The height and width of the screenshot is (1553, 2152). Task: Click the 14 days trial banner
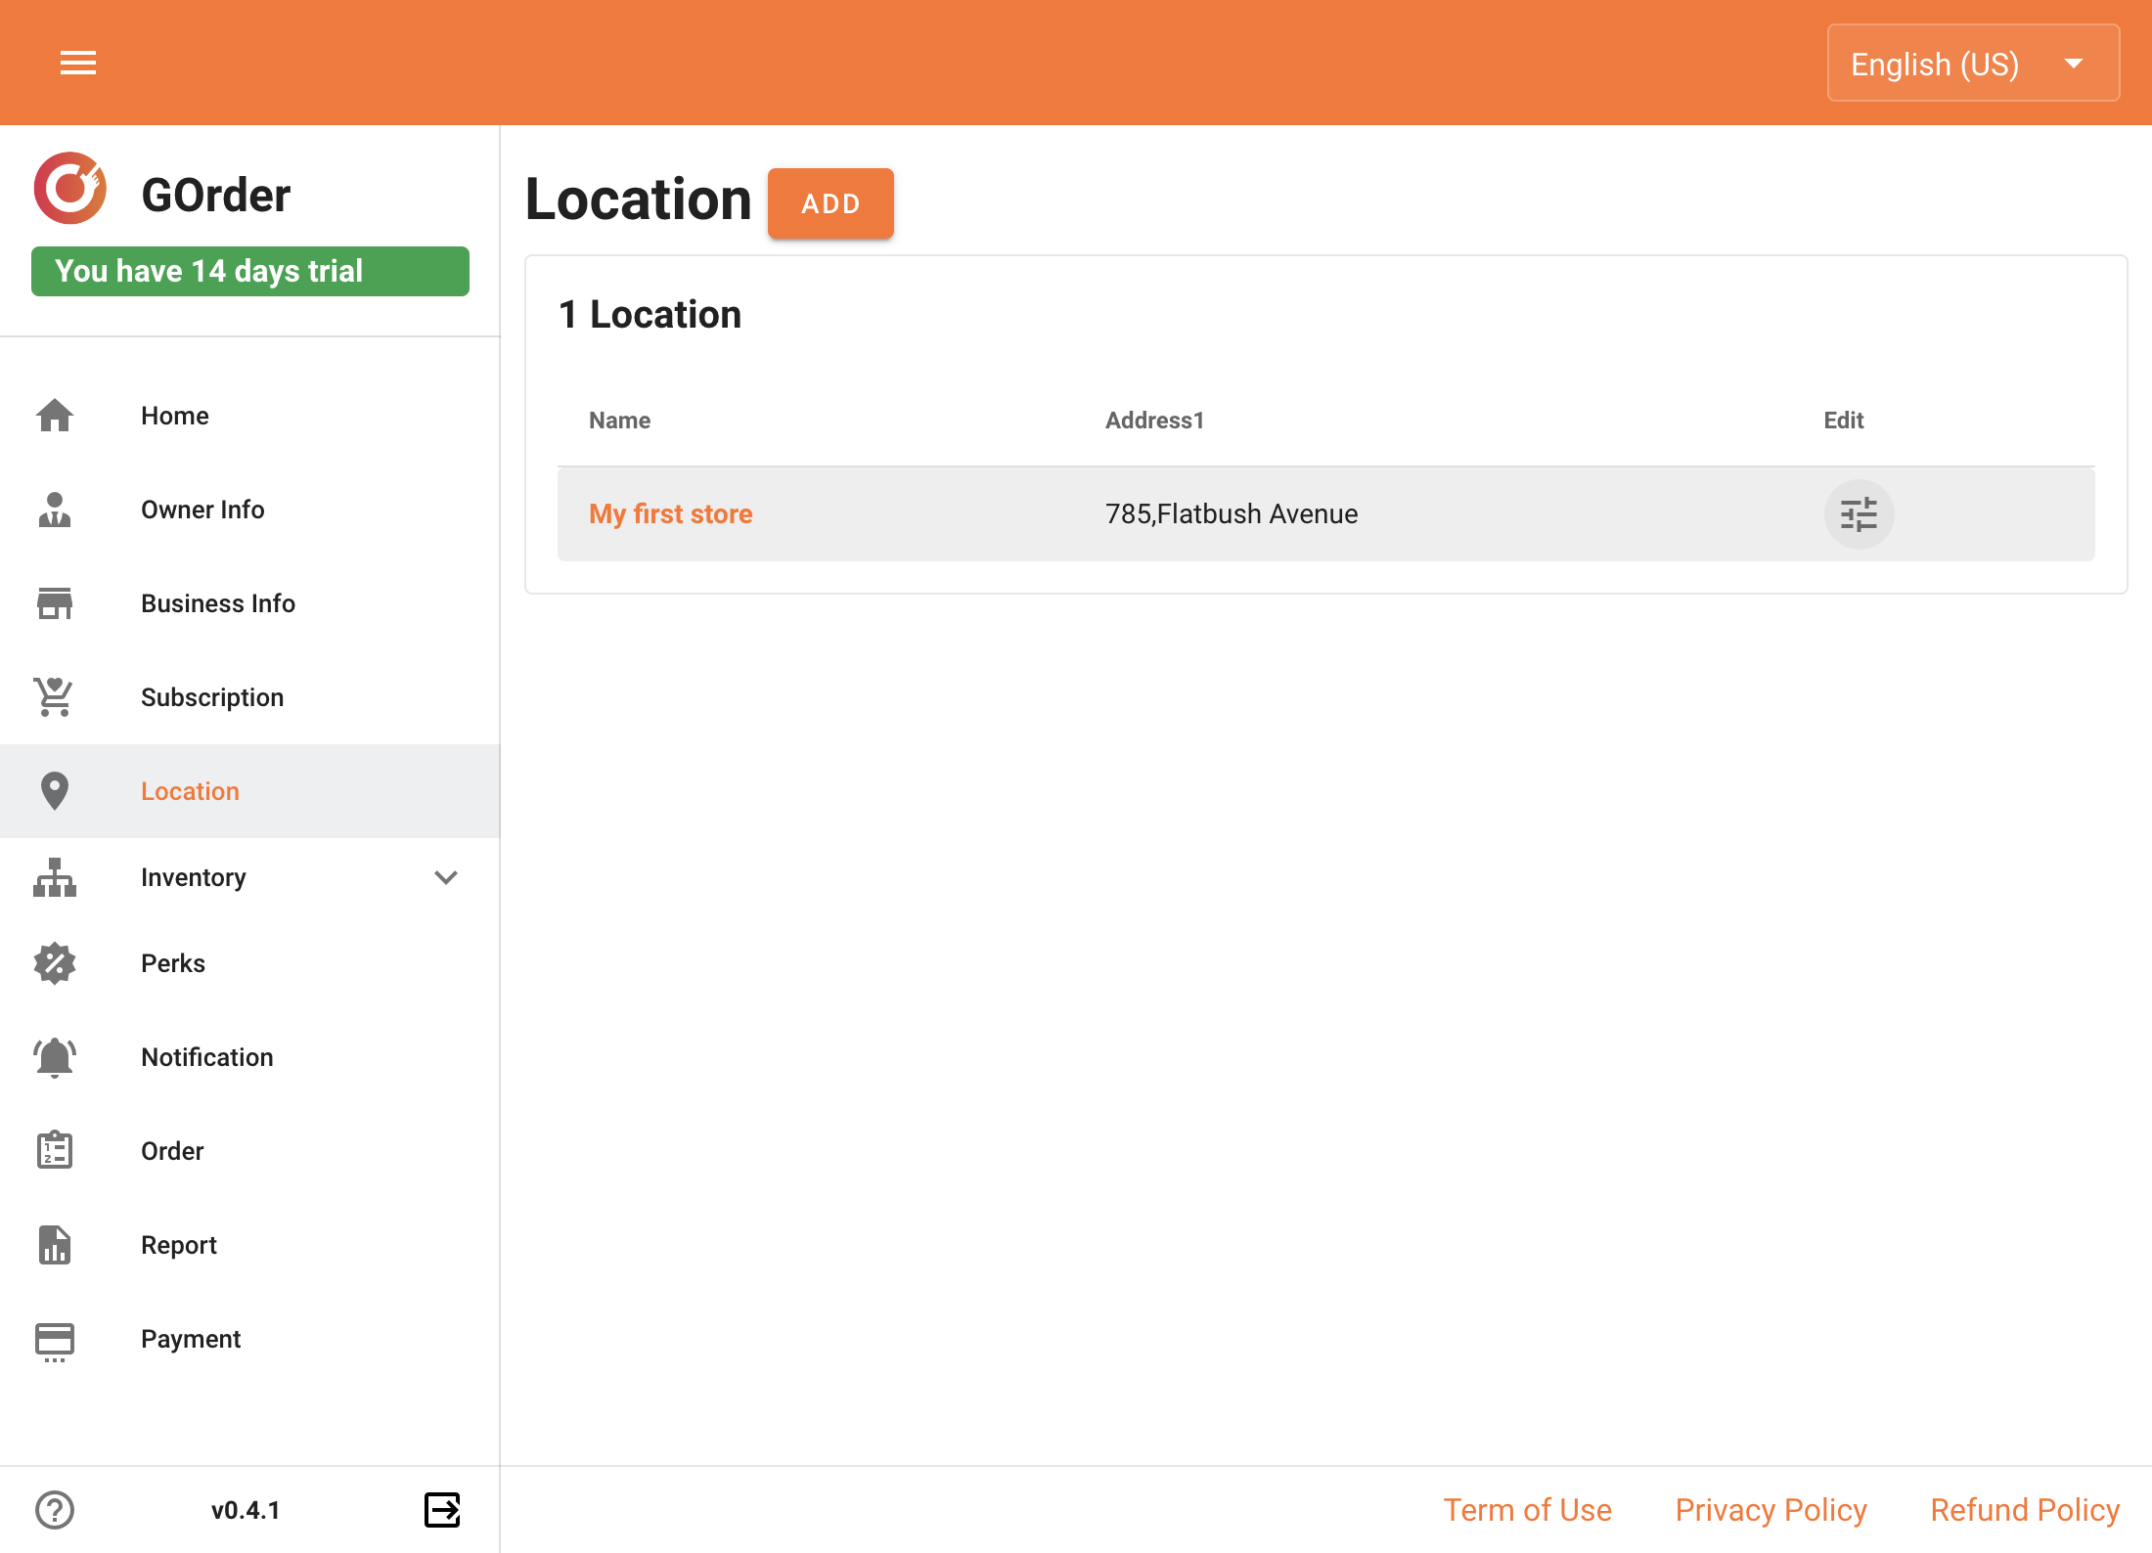tap(250, 271)
